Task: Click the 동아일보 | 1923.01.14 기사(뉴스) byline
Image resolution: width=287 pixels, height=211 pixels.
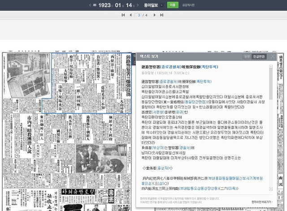Action: pyautogui.click(x=165, y=73)
